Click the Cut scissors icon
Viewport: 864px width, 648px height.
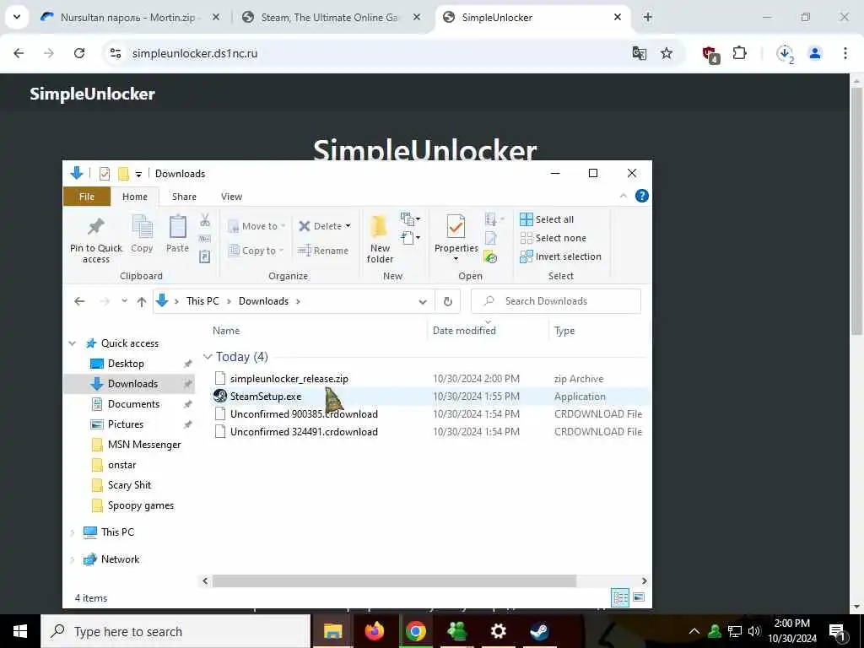[x=205, y=220]
